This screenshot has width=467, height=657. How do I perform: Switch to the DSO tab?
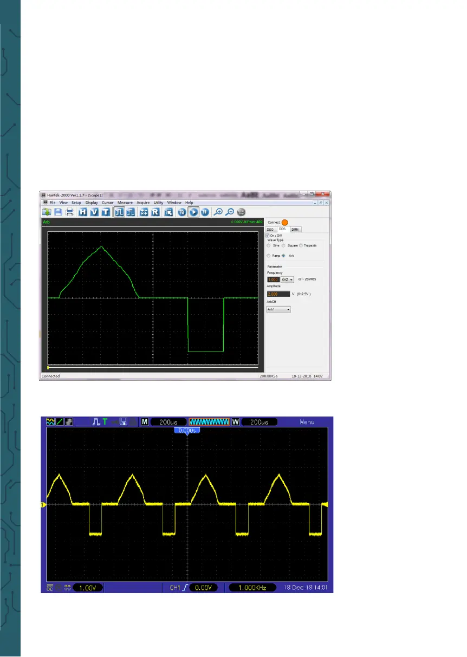pyautogui.click(x=271, y=230)
